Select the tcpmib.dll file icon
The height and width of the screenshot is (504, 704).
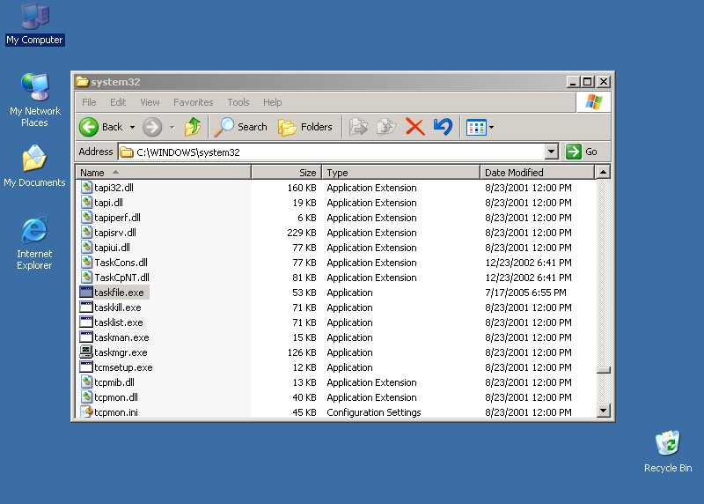[x=86, y=382]
